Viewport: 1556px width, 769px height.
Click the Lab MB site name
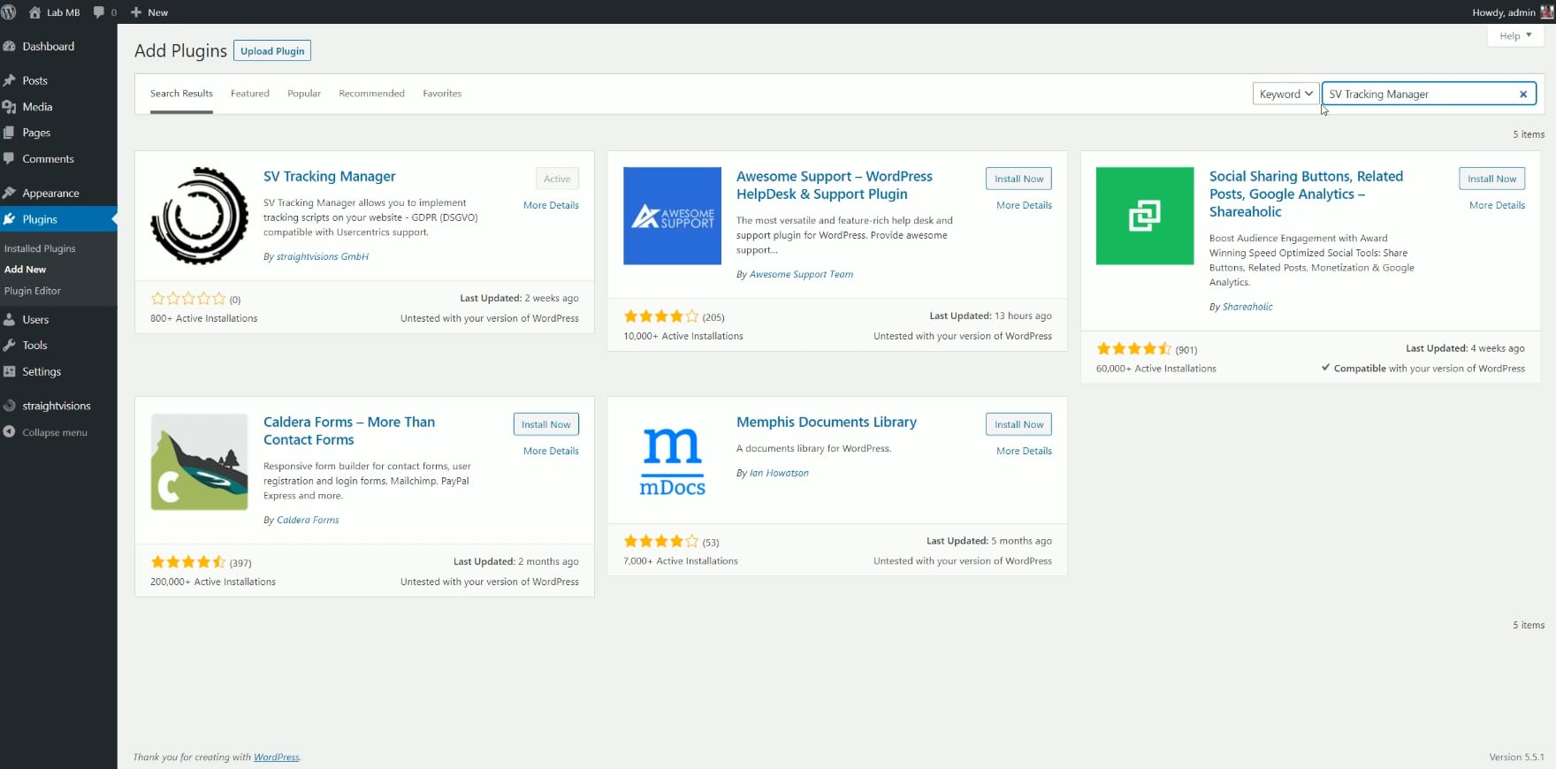click(x=64, y=12)
